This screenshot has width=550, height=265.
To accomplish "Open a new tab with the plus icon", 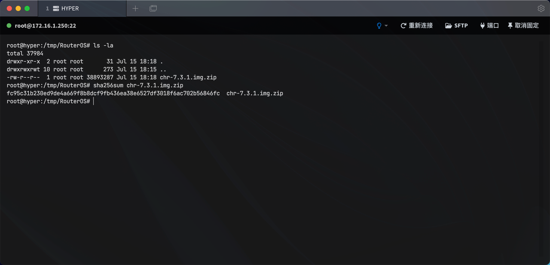I will coord(135,8).
